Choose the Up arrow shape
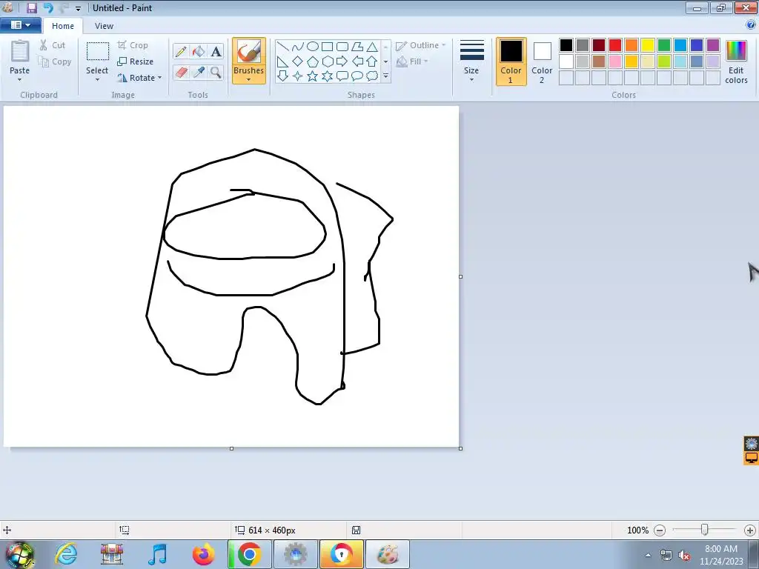The width and height of the screenshot is (759, 569). tap(372, 61)
